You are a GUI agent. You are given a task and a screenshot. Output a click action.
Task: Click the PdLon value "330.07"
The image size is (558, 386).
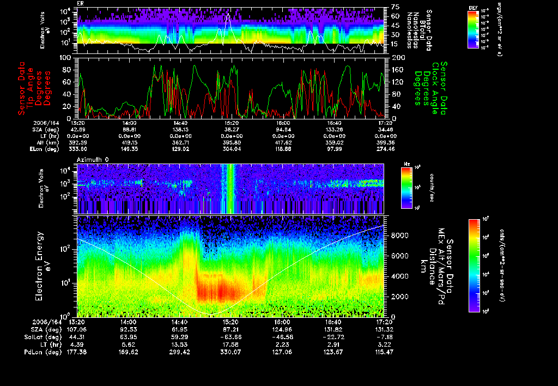[231, 352]
